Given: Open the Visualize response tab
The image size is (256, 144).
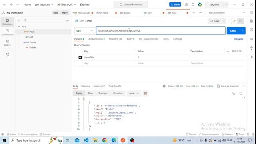Looking at the screenshot, I should point(118,93).
